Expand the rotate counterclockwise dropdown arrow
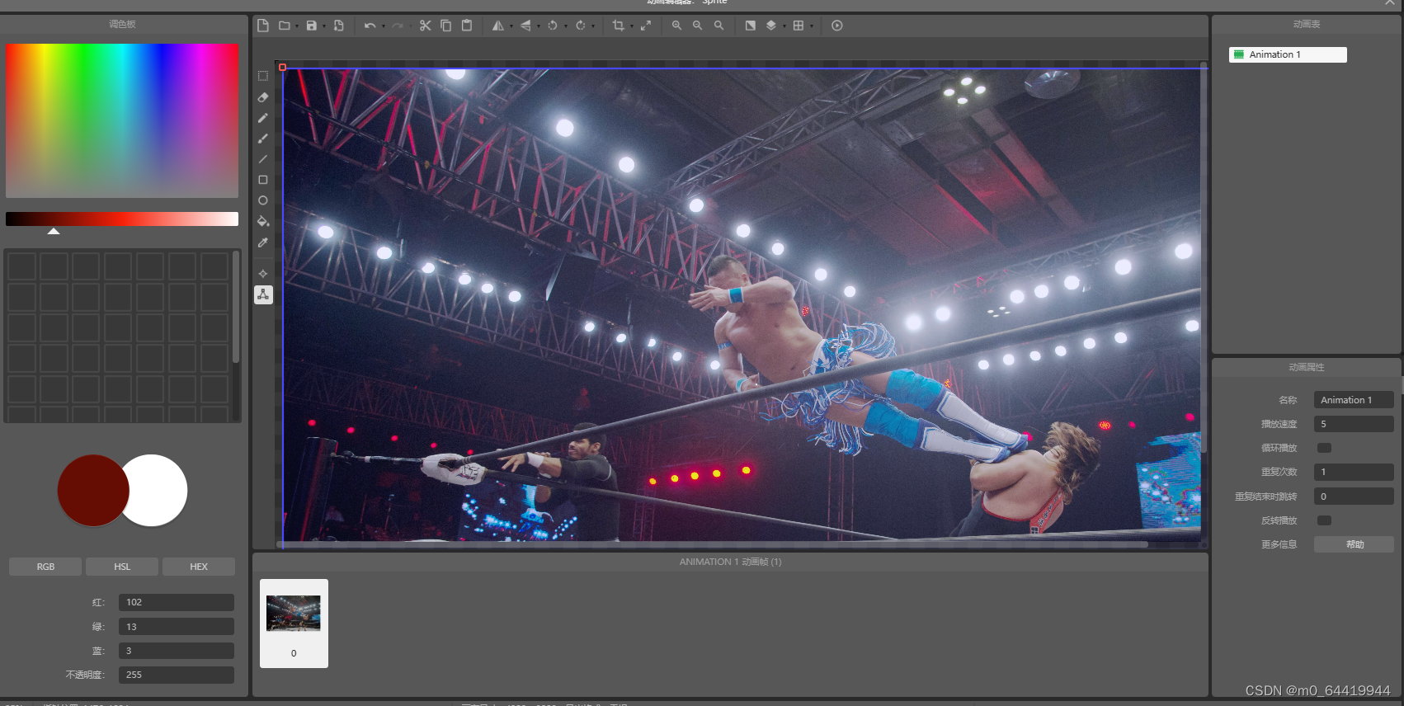 pyautogui.click(x=566, y=26)
